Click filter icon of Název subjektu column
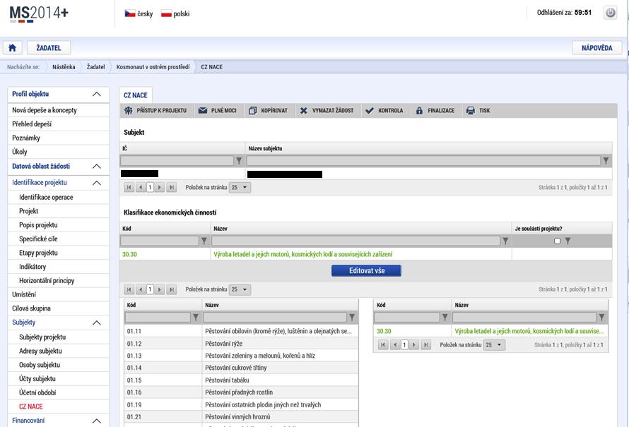 point(606,161)
